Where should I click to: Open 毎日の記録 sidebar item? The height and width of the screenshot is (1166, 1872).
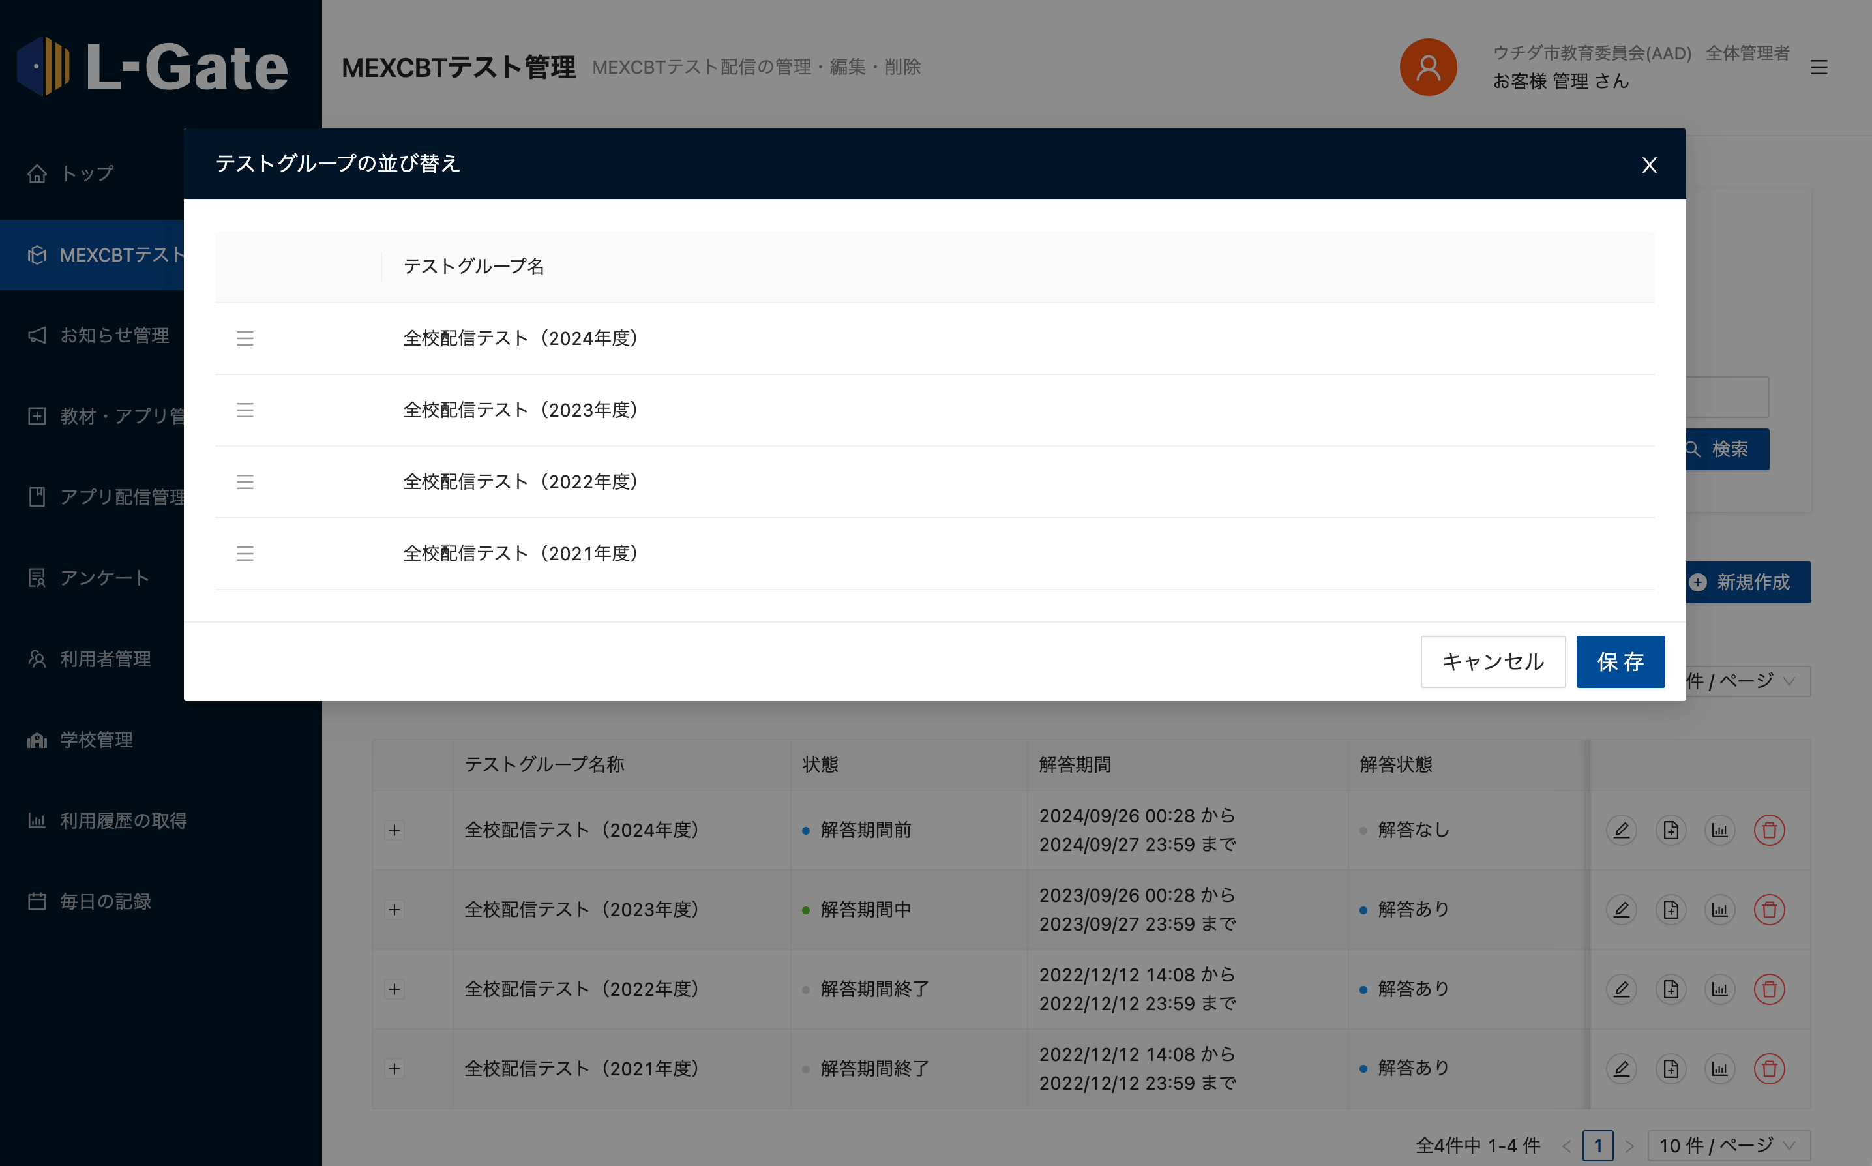pos(160,901)
